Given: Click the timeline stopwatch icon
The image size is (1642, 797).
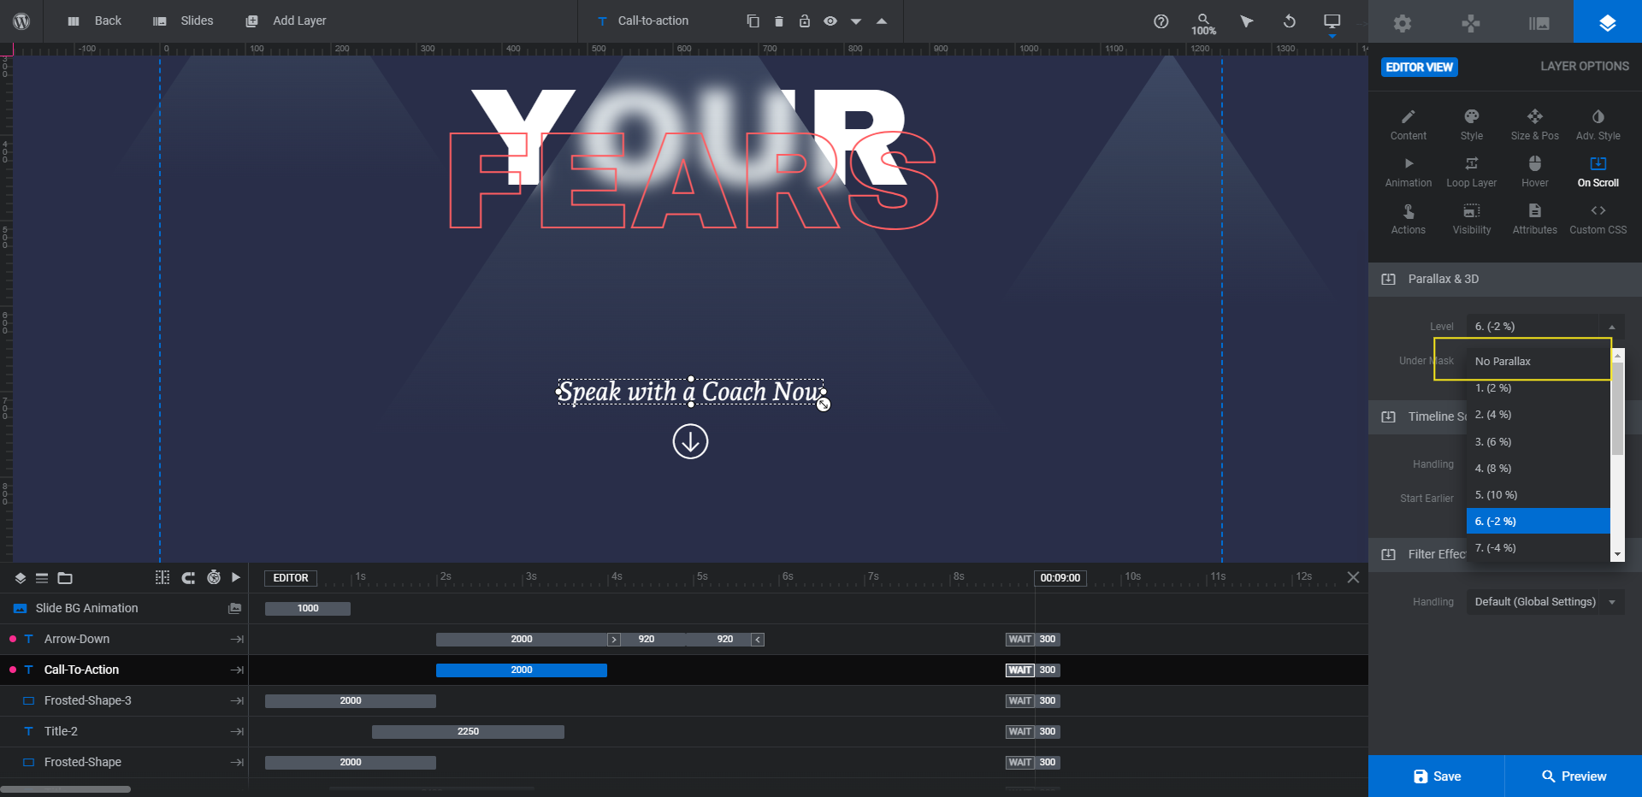Looking at the screenshot, I should [x=214, y=577].
